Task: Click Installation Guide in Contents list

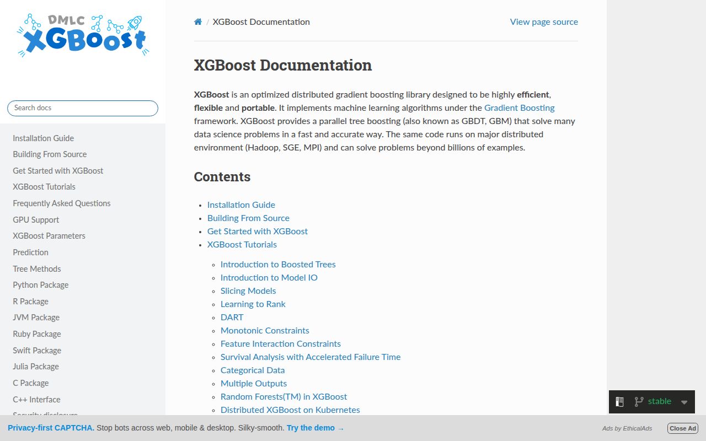Action: click(x=241, y=205)
